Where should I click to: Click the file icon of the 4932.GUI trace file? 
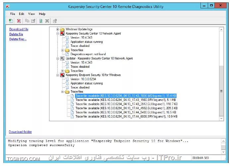[x=72, y=108]
